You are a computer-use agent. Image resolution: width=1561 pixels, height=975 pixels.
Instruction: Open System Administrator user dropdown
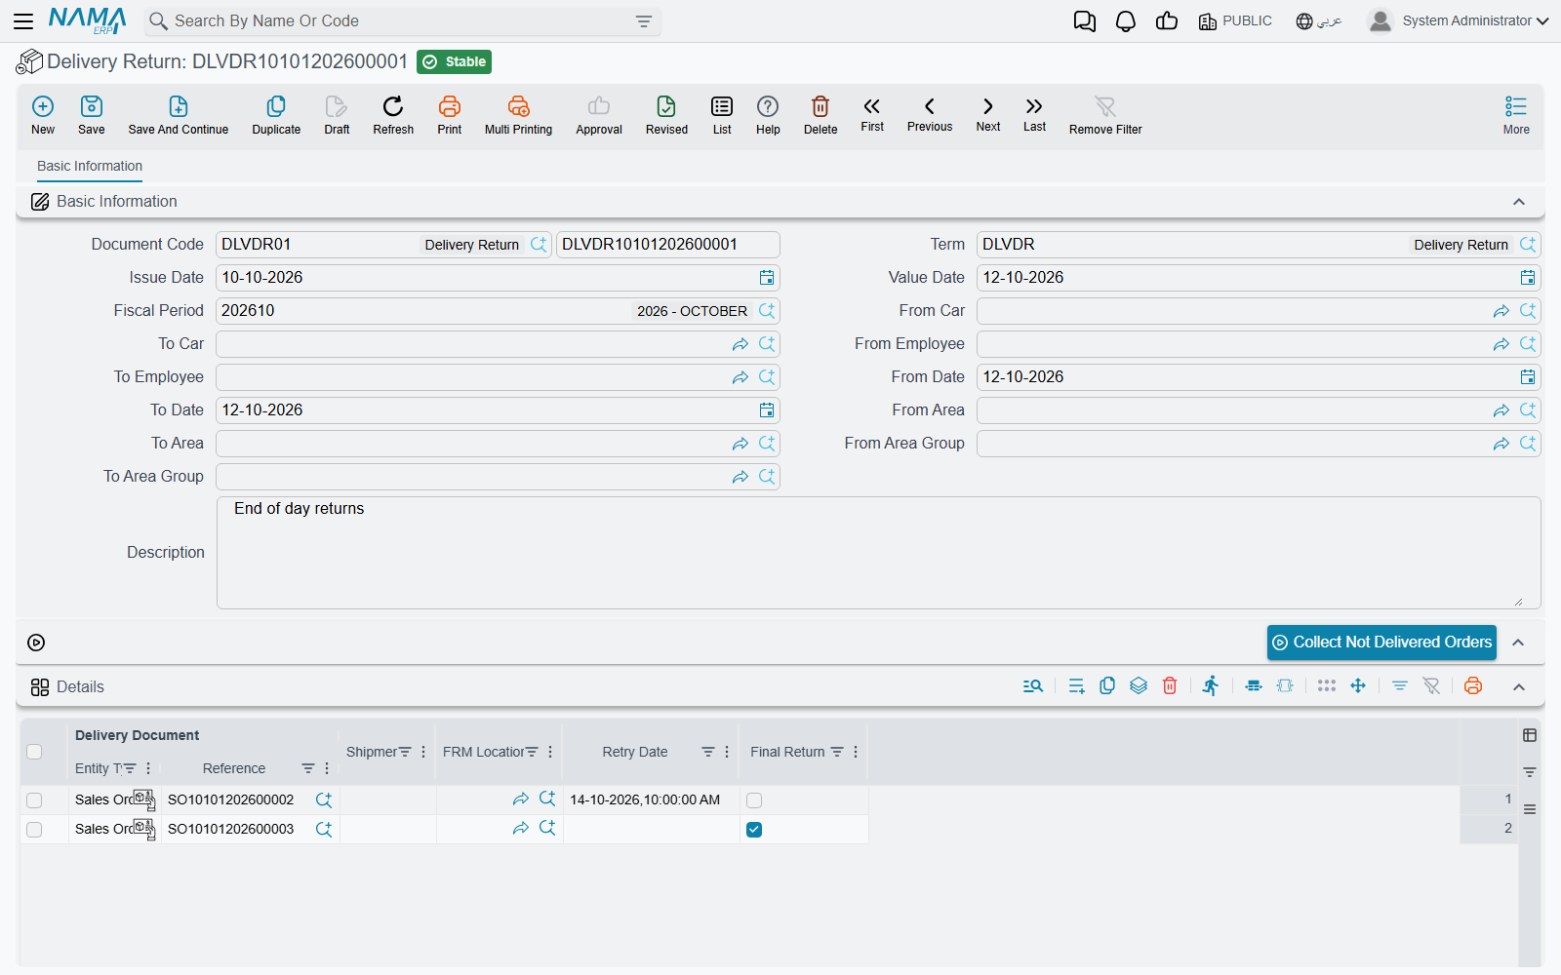pos(1459,20)
